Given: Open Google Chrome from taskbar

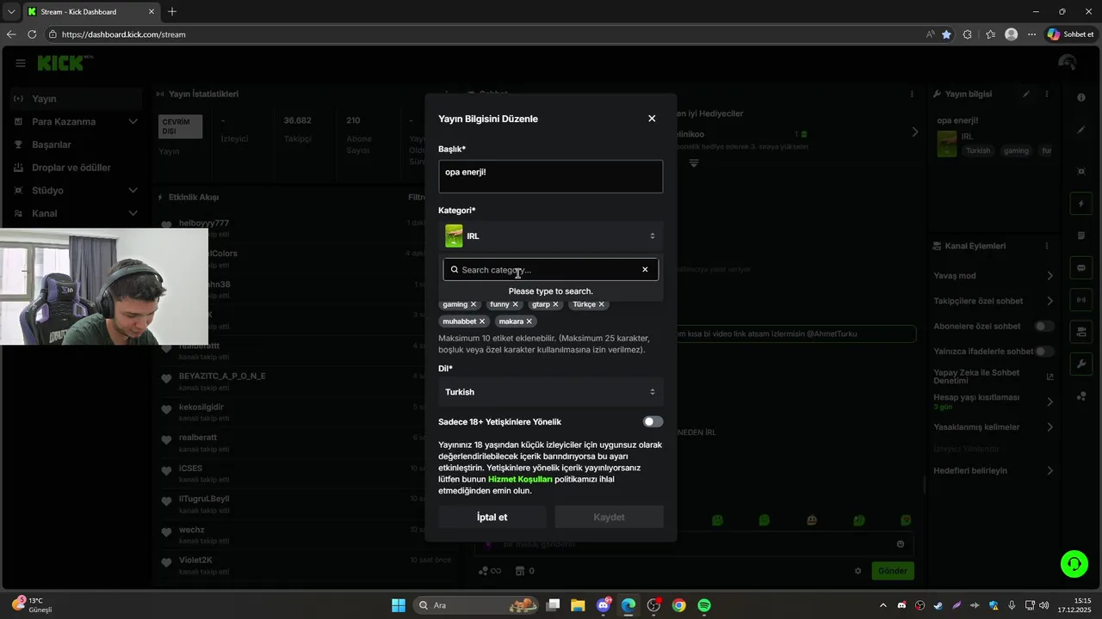Looking at the screenshot, I should tap(679, 605).
